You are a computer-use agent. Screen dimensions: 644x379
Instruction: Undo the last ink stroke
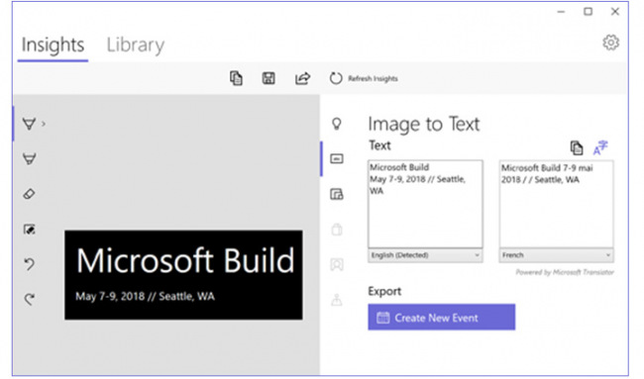(x=29, y=264)
